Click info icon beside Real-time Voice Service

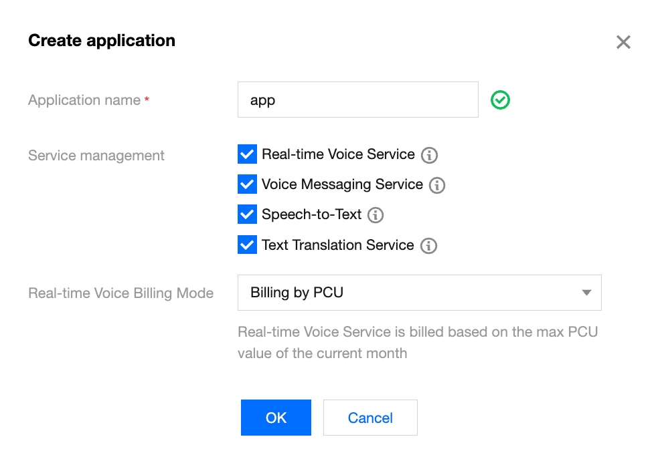[x=429, y=156]
